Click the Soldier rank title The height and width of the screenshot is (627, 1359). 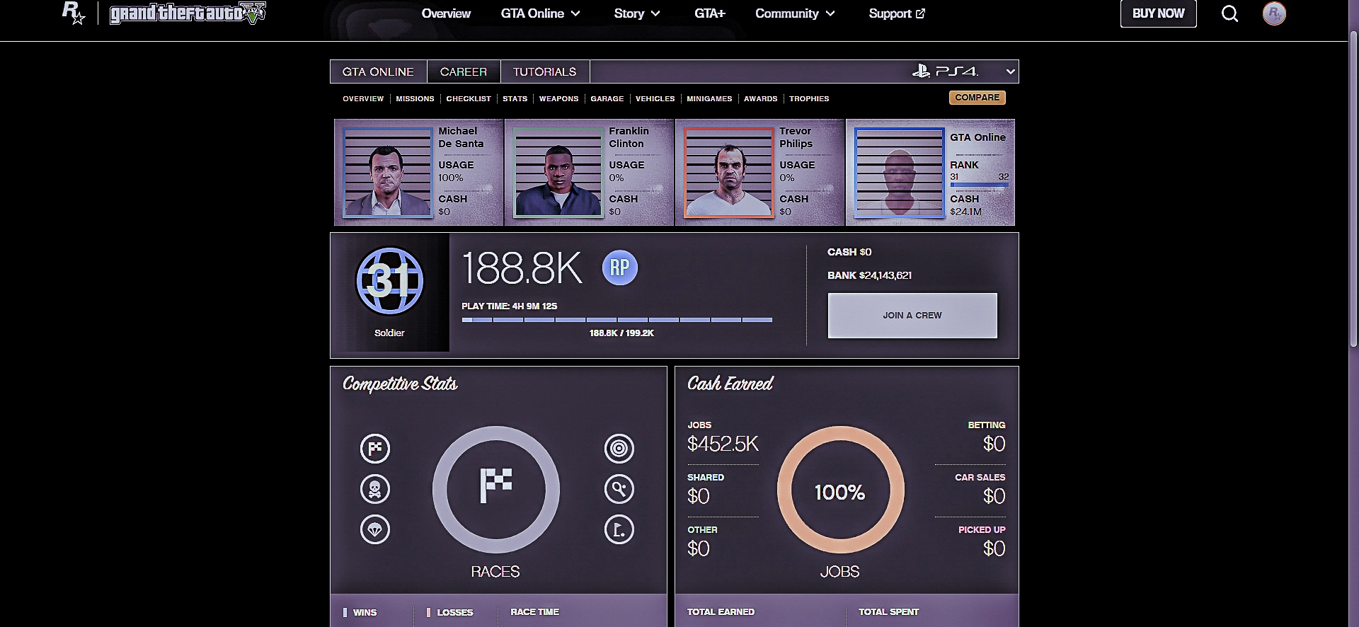(x=389, y=333)
